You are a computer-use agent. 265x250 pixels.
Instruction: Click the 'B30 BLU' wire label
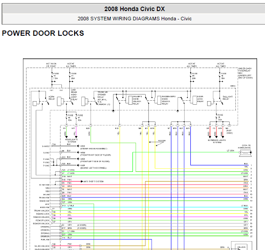click(x=67, y=196)
